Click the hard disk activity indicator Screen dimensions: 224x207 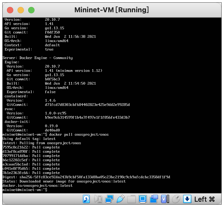tap(87, 199)
